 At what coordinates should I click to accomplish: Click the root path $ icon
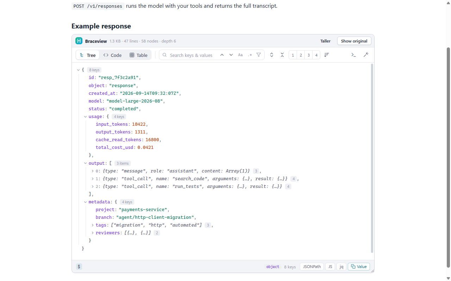79,267
